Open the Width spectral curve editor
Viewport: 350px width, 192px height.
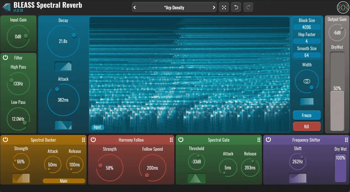307,101
